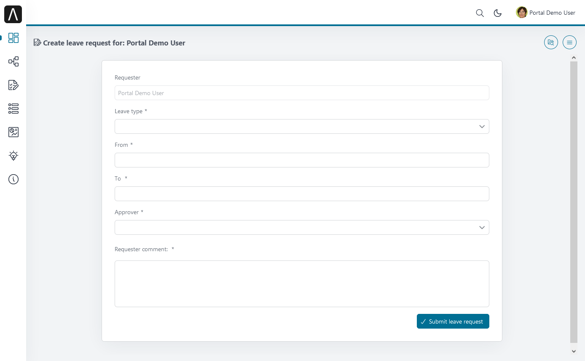Open the task list icon in sidebar

point(13,85)
